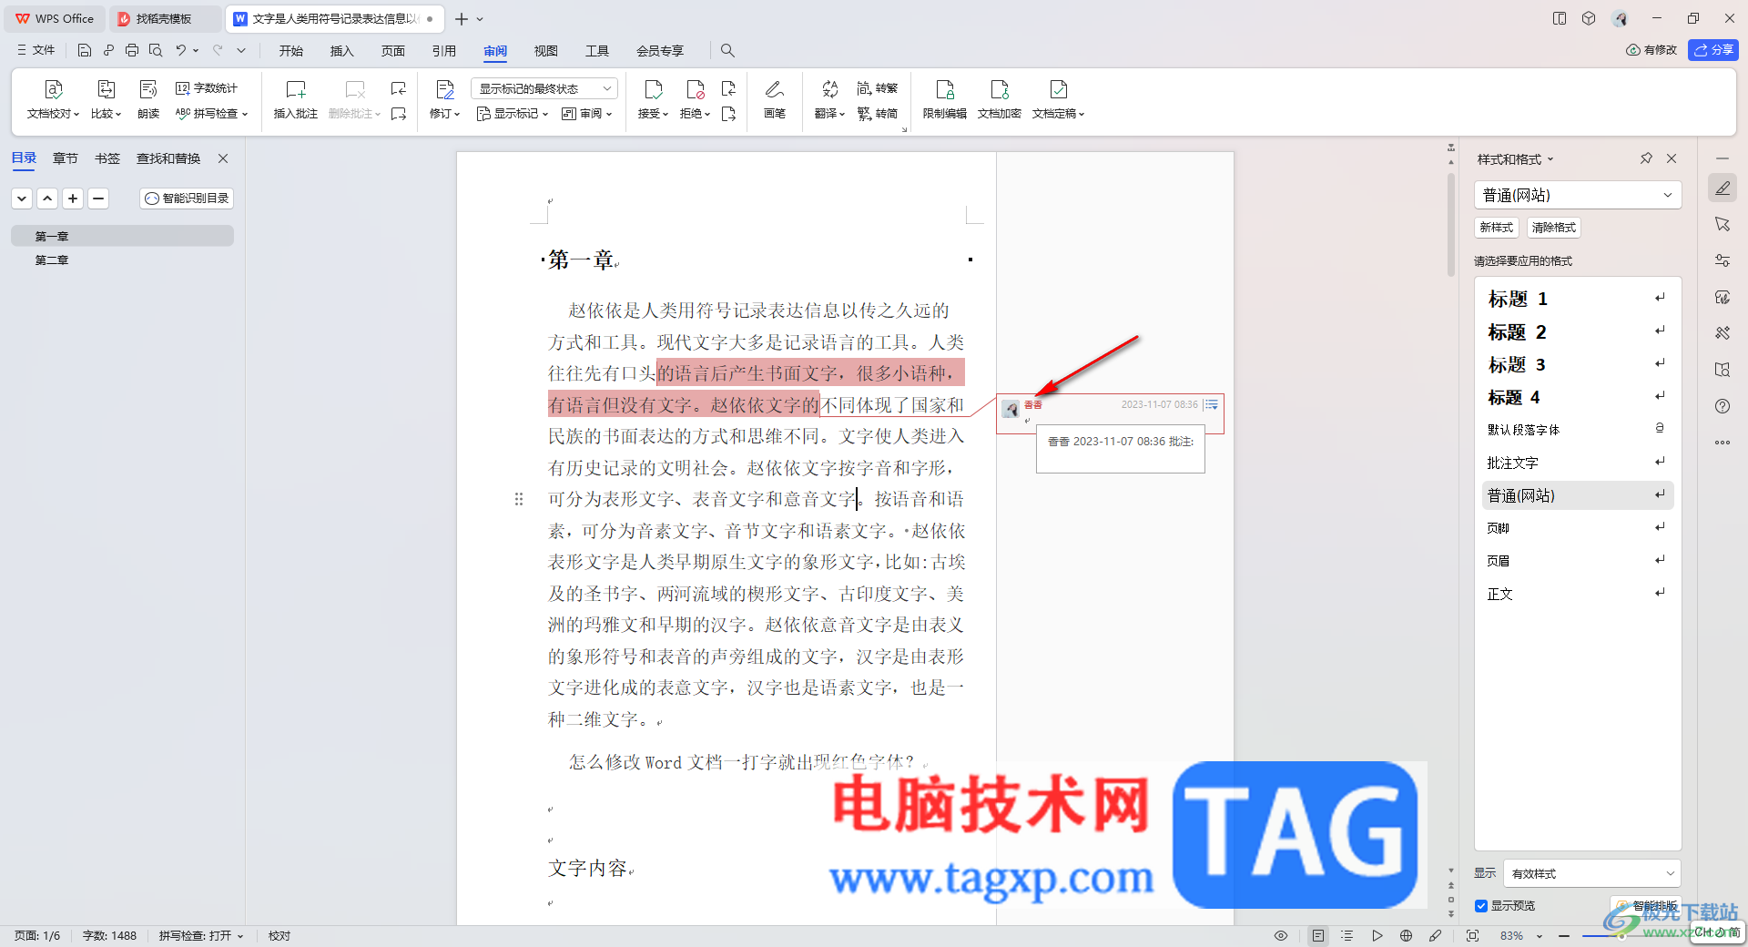Toggle full screen fit icon in status bar
Screen dimensions: 1748x947
coord(1472,935)
